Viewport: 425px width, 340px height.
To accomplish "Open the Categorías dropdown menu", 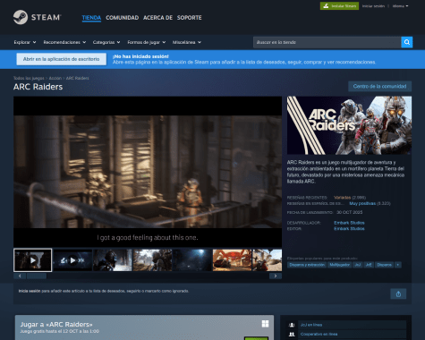I will tap(106, 42).
